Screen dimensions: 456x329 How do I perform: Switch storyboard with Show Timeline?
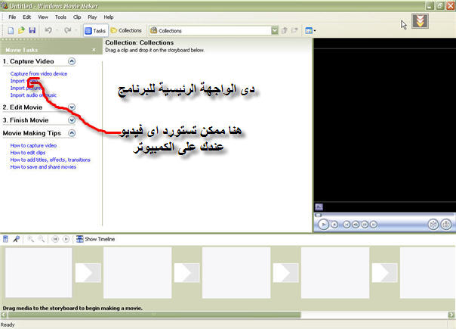tap(95, 238)
